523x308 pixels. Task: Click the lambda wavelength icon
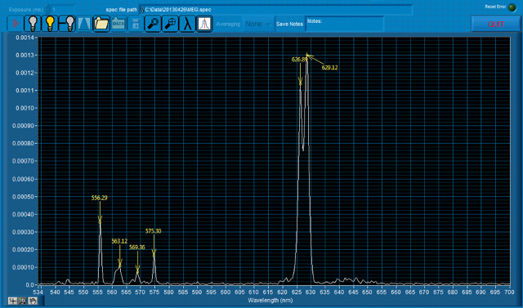pos(187,24)
